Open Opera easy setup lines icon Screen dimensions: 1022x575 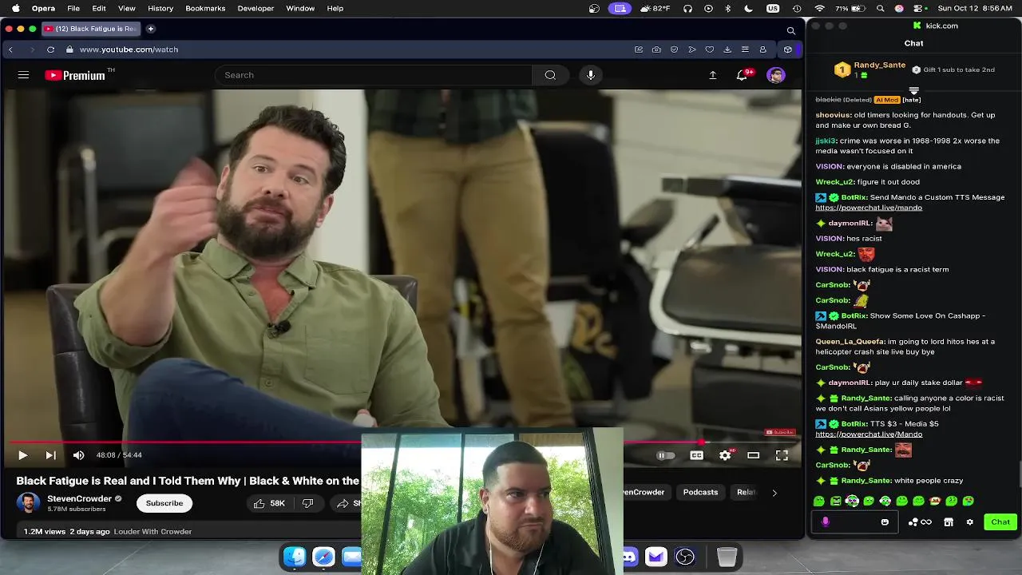[745, 50]
